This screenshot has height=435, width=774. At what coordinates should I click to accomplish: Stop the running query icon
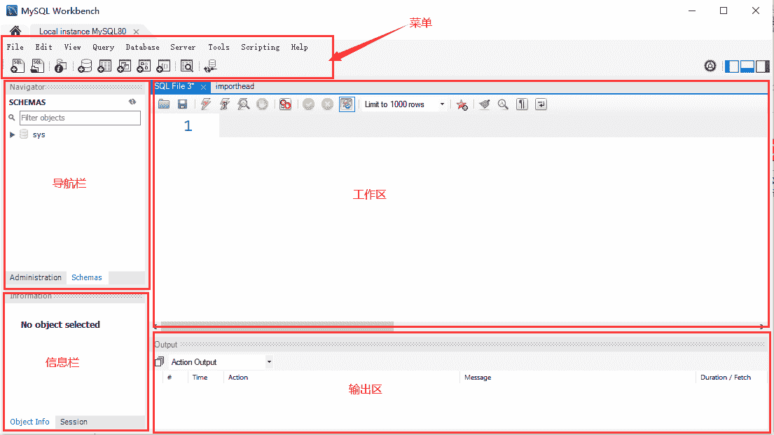tap(262, 104)
